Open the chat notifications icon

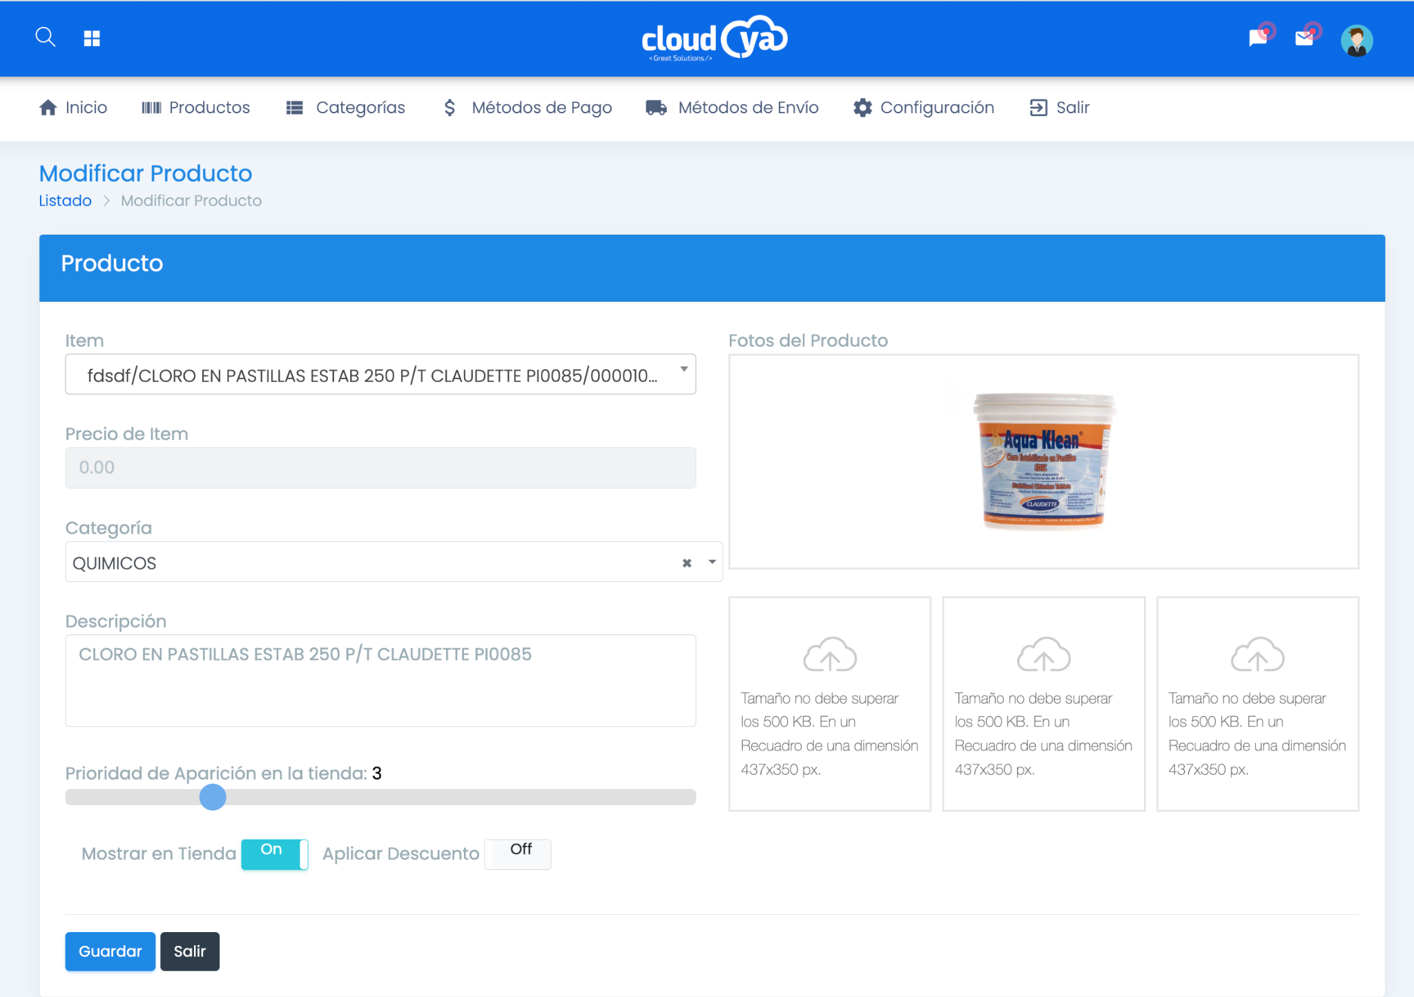[1259, 37]
